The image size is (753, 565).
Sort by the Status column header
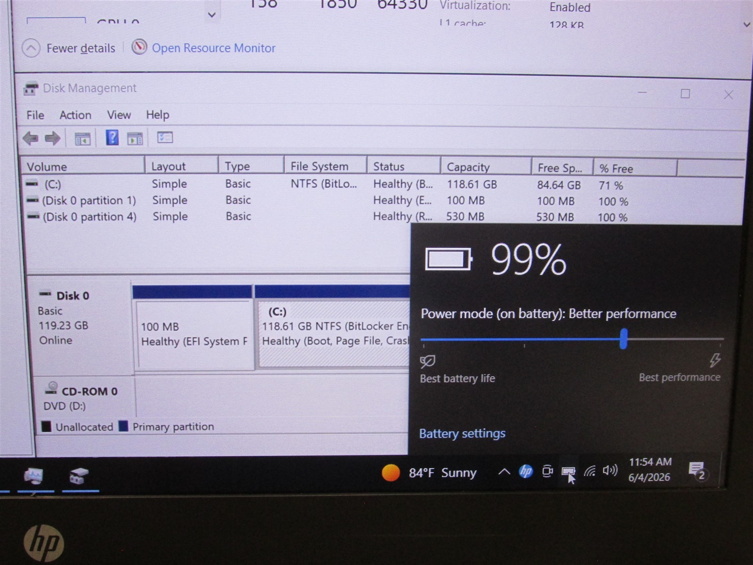coord(404,166)
